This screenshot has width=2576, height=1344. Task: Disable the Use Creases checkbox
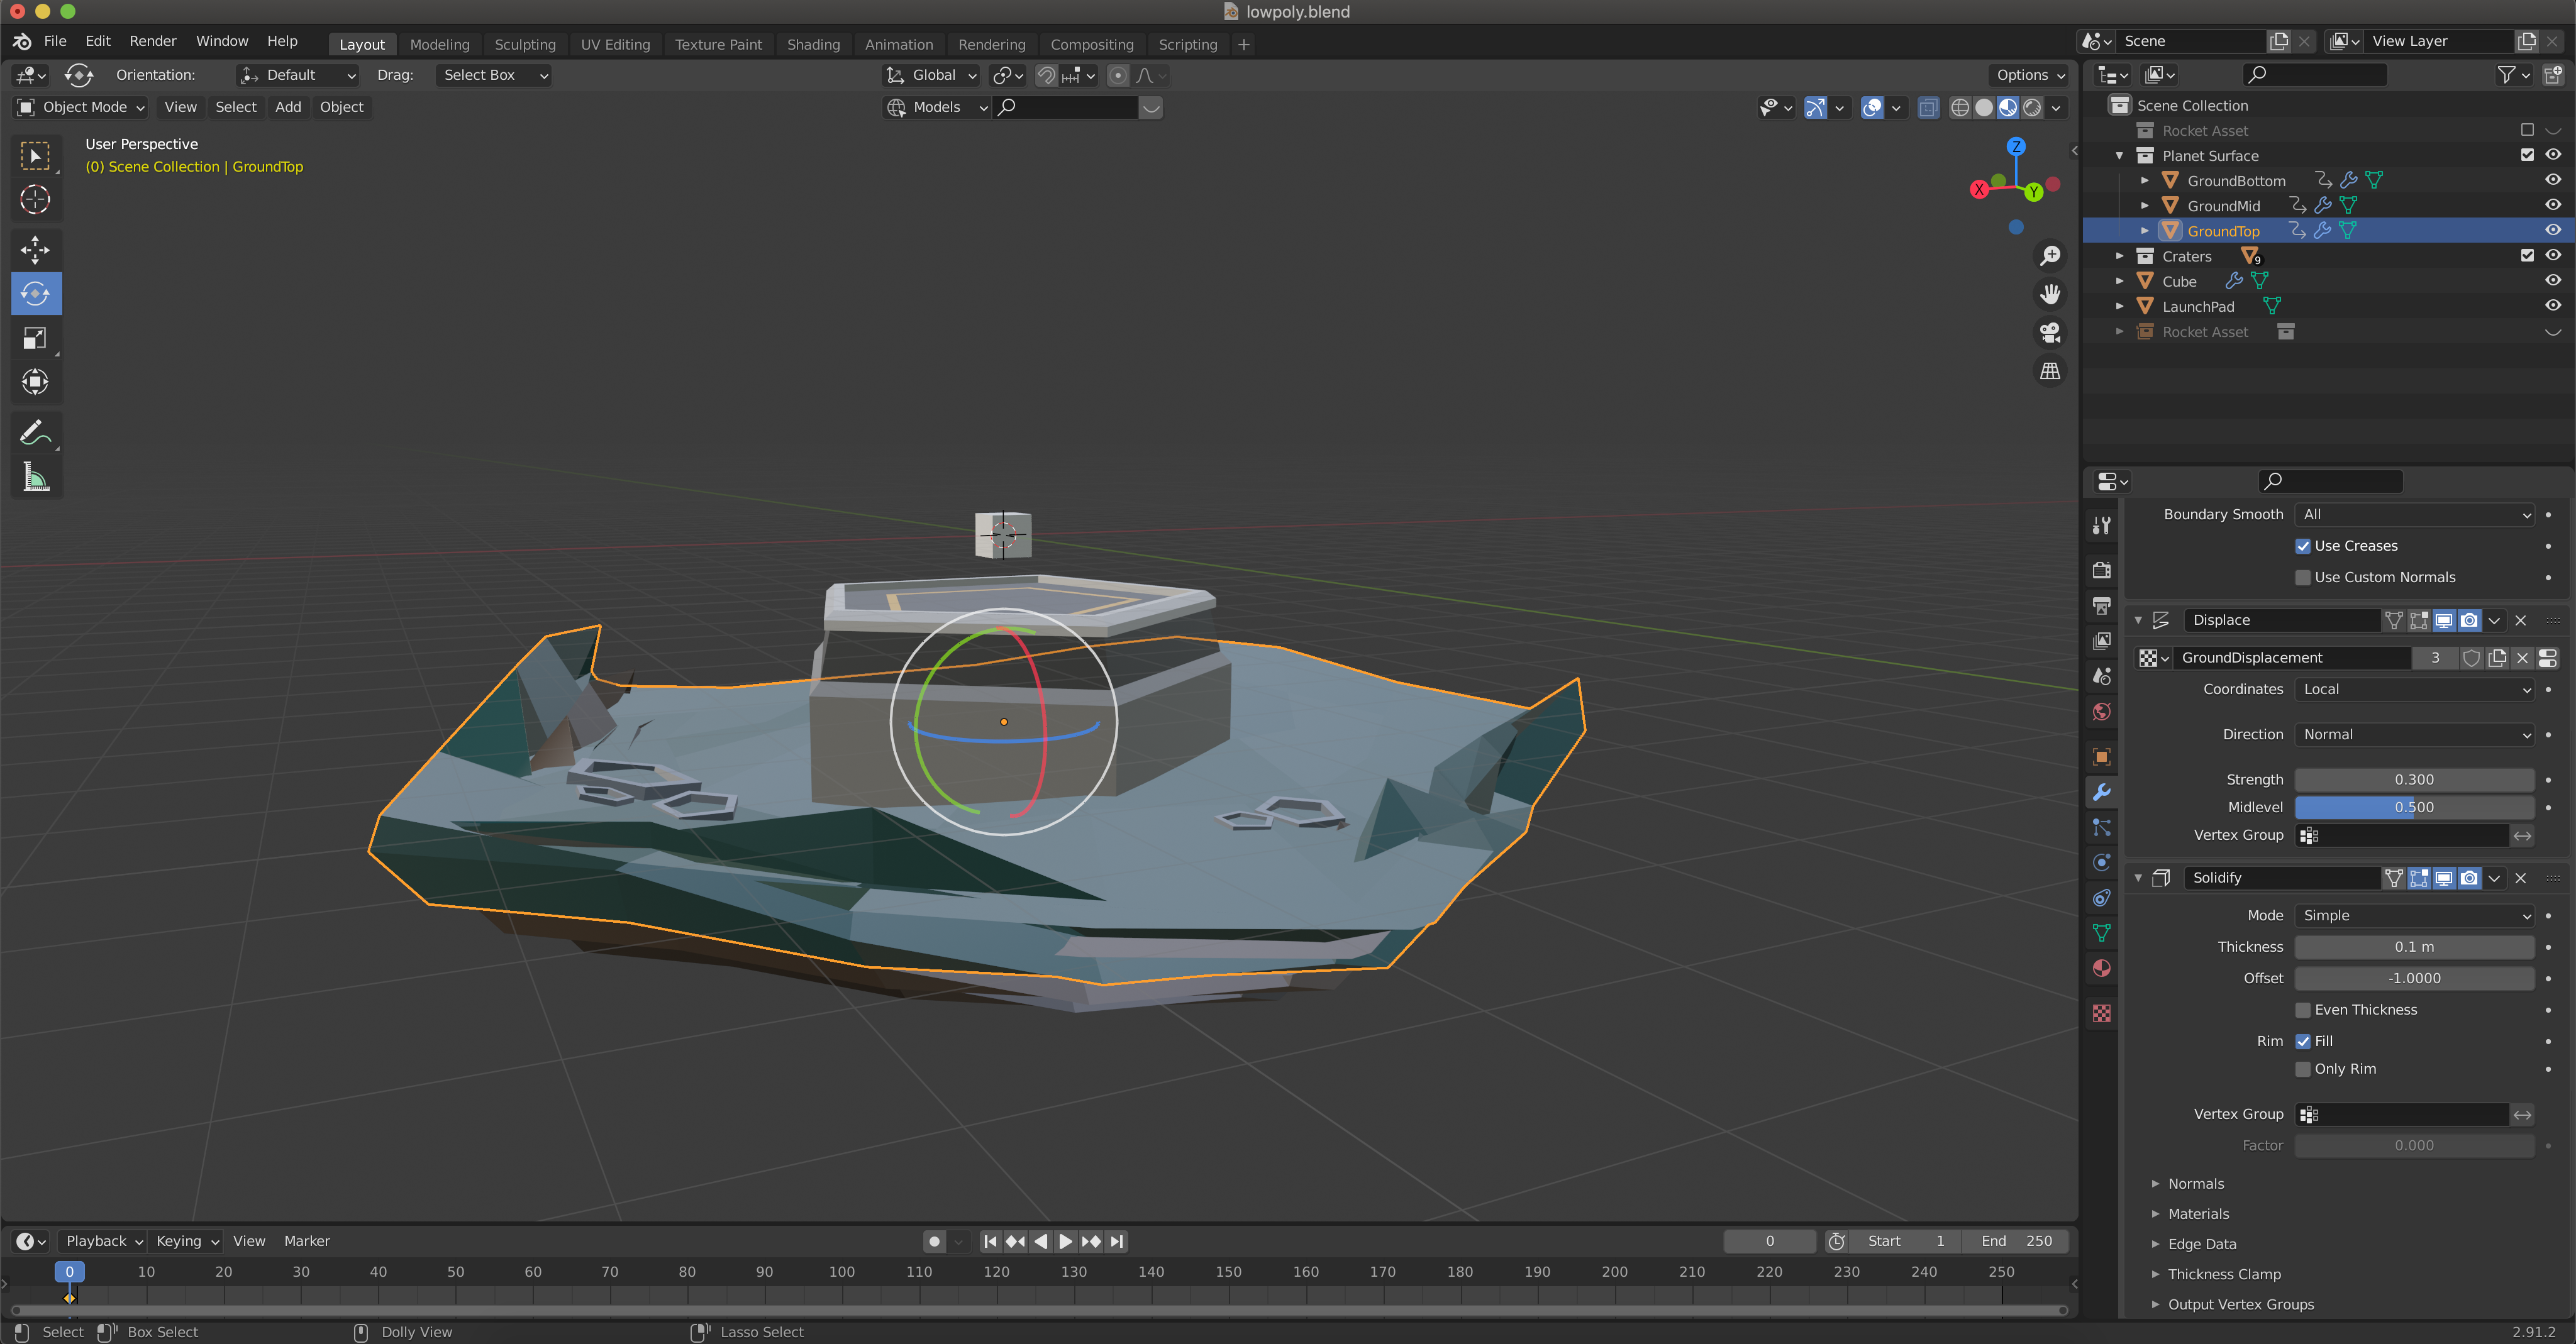click(x=2303, y=546)
